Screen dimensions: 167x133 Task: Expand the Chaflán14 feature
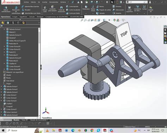click(4, 64)
